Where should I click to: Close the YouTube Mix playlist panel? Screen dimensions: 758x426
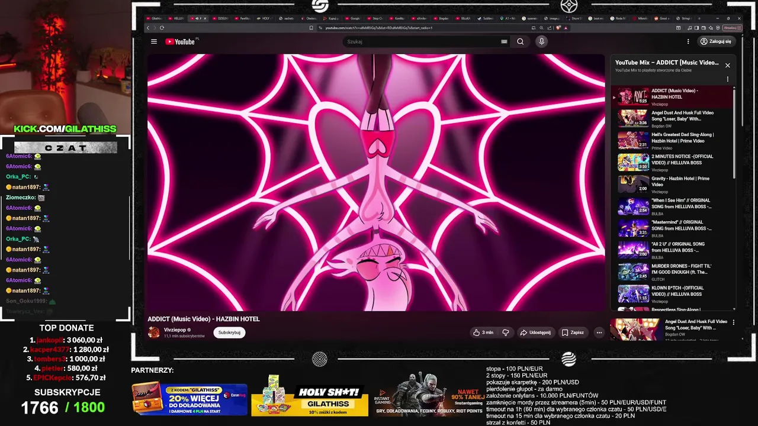(x=728, y=65)
